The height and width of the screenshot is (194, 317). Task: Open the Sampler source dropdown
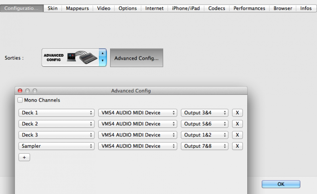56,146
